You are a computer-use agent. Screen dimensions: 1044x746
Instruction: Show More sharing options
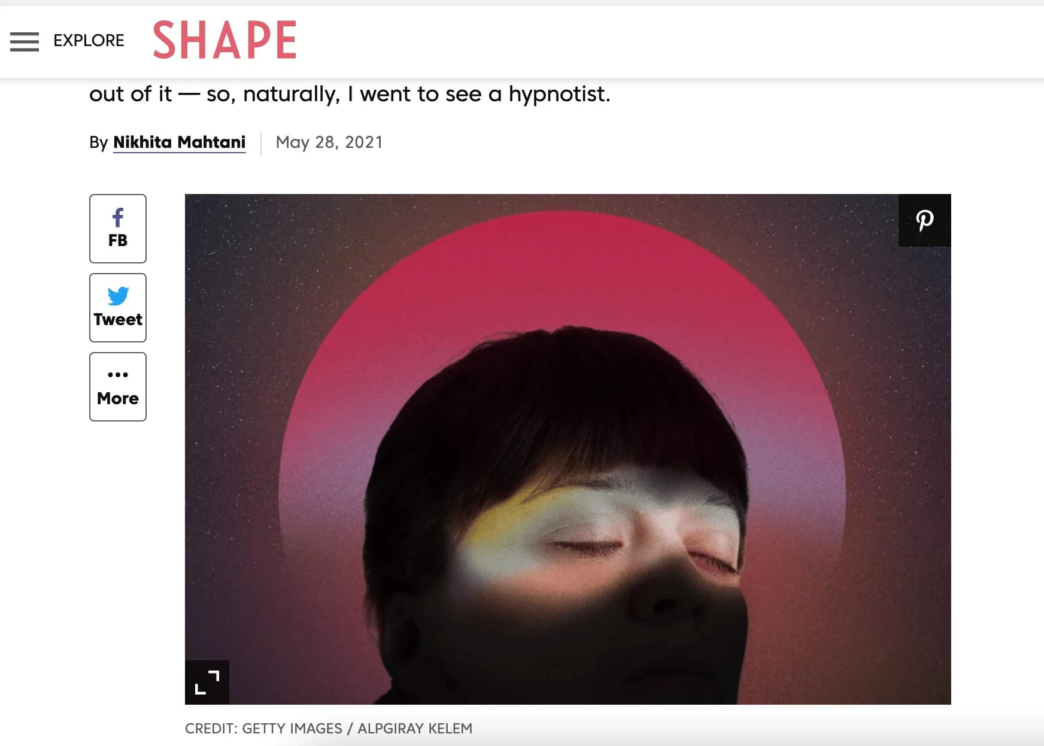tap(118, 387)
